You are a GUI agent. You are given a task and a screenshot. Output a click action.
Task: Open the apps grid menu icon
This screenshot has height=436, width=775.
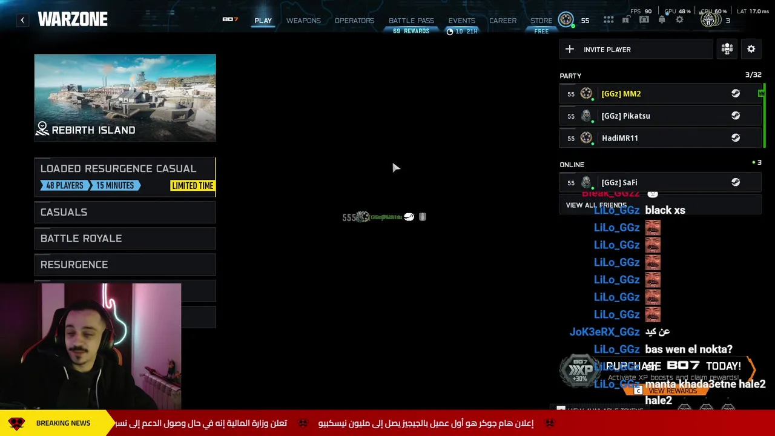pos(608,20)
